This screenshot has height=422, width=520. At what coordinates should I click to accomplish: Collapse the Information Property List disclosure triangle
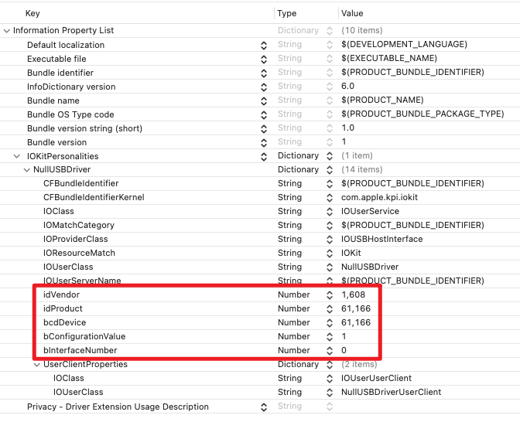[7, 31]
